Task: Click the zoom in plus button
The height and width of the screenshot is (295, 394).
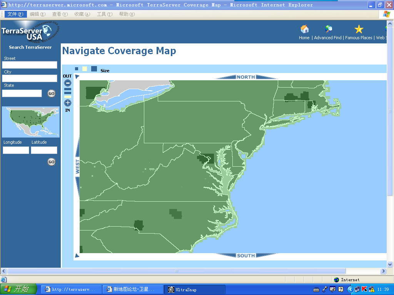Action: (68, 103)
